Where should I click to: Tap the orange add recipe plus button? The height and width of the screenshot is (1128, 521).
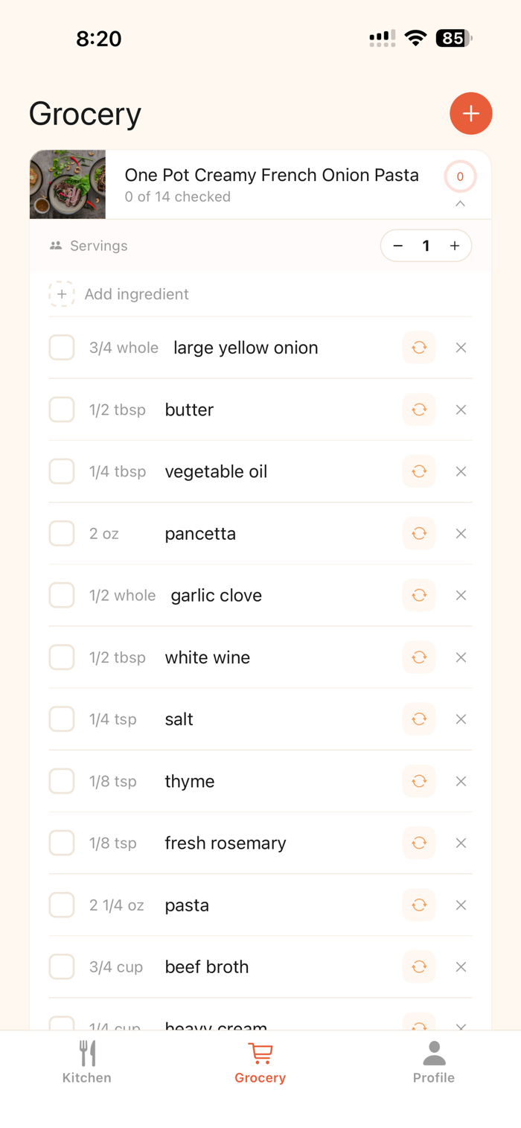coord(470,114)
